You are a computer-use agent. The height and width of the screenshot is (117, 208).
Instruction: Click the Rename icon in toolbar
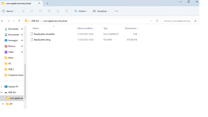49,11
